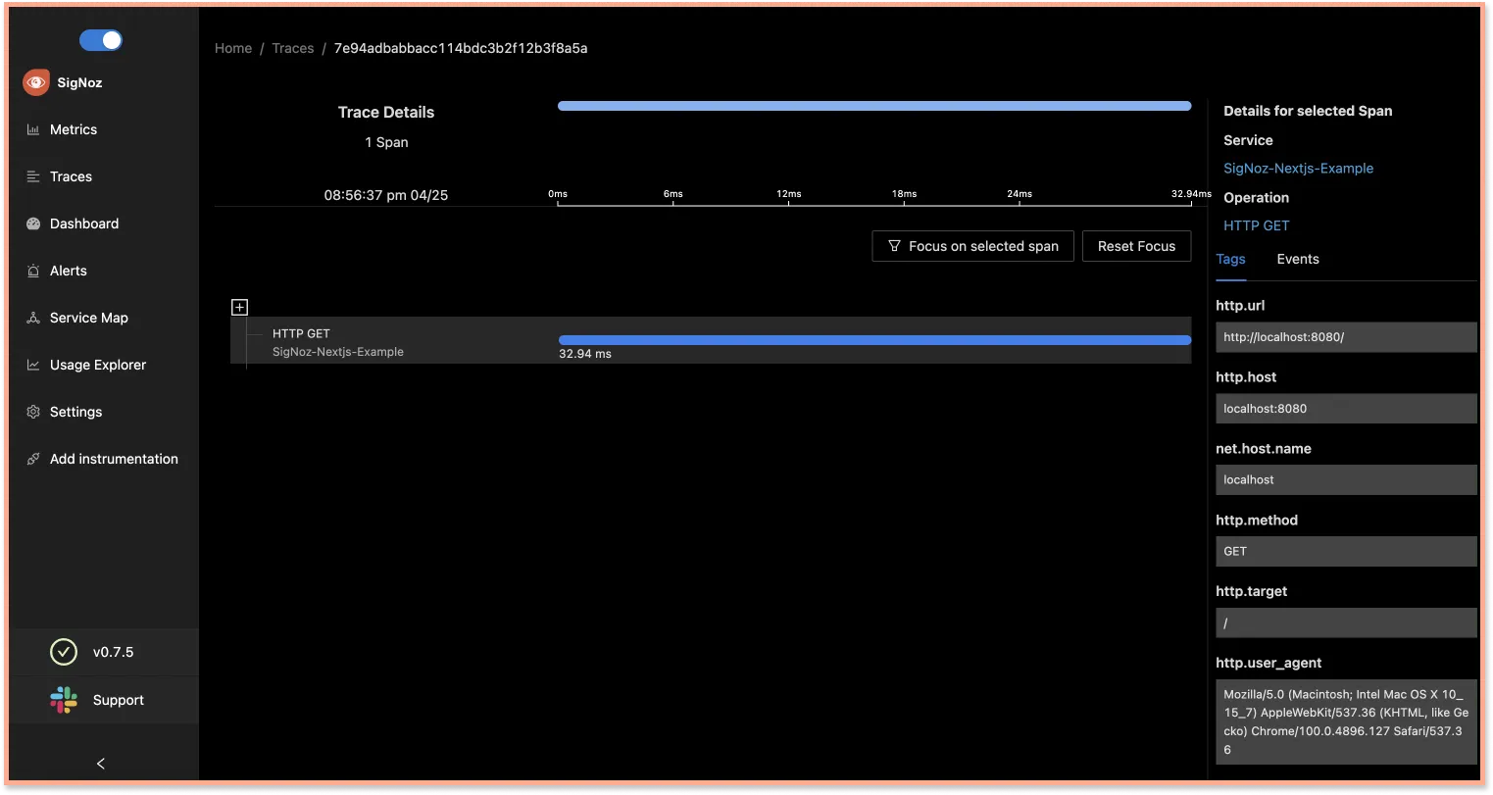Switch to the Tags tab
Image resolution: width=1493 pixels, height=795 pixels.
[1230, 259]
